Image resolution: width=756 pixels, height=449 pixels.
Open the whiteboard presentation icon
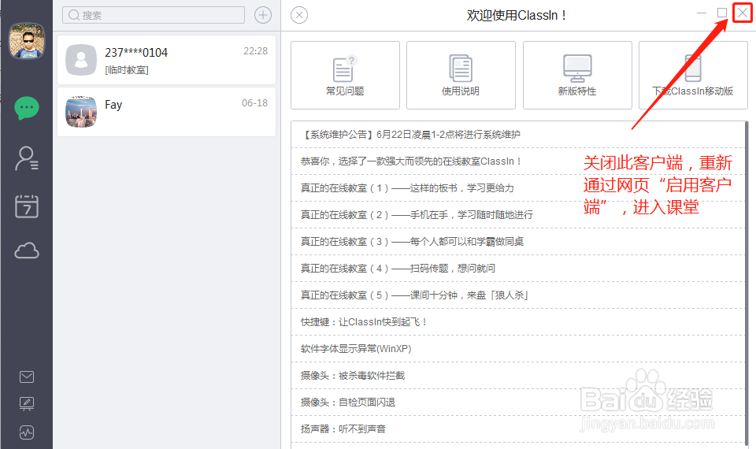[27, 403]
